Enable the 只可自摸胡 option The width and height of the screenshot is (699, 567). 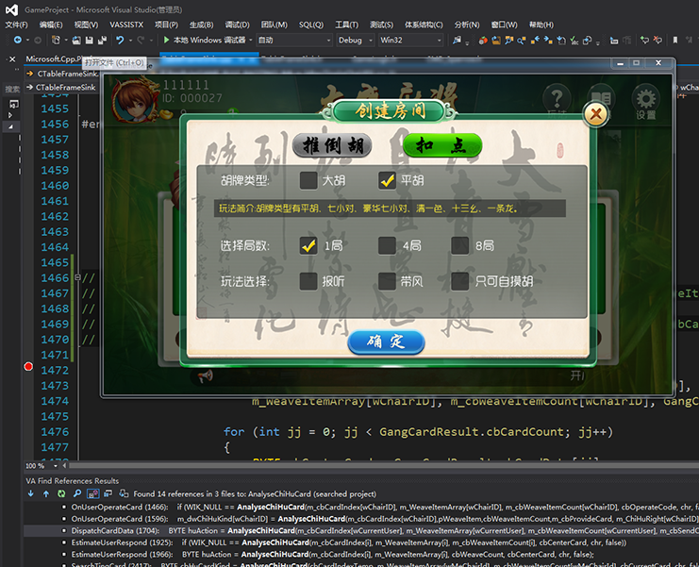pyautogui.click(x=460, y=281)
